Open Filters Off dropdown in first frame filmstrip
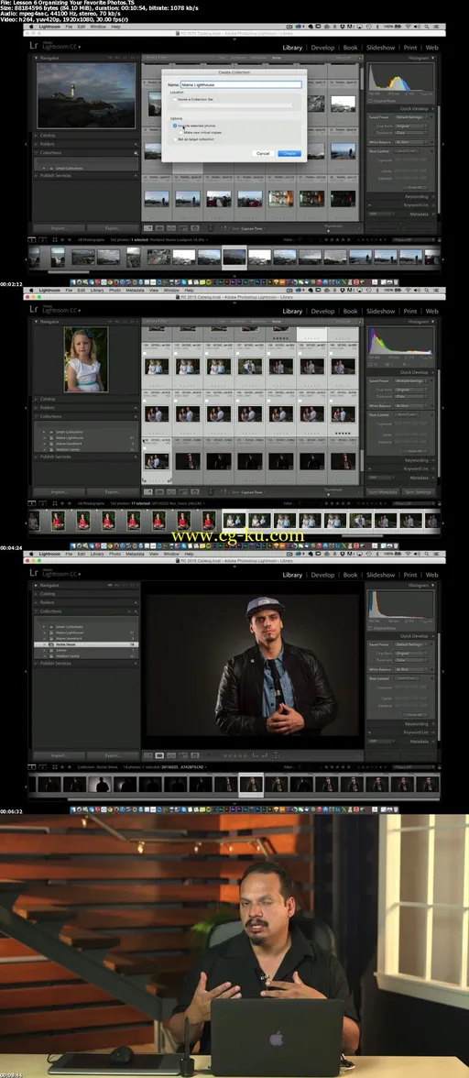The height and width of the screenshot is (1078, 469). pyautogui.click(x=414, y=240)
